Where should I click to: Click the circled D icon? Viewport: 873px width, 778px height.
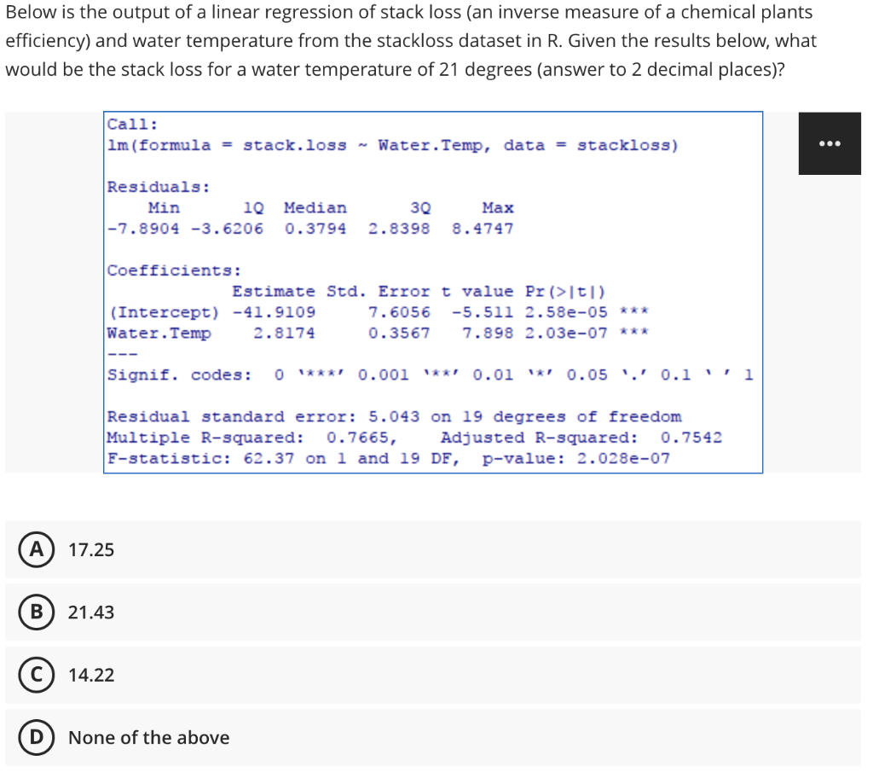coord(34,737)
